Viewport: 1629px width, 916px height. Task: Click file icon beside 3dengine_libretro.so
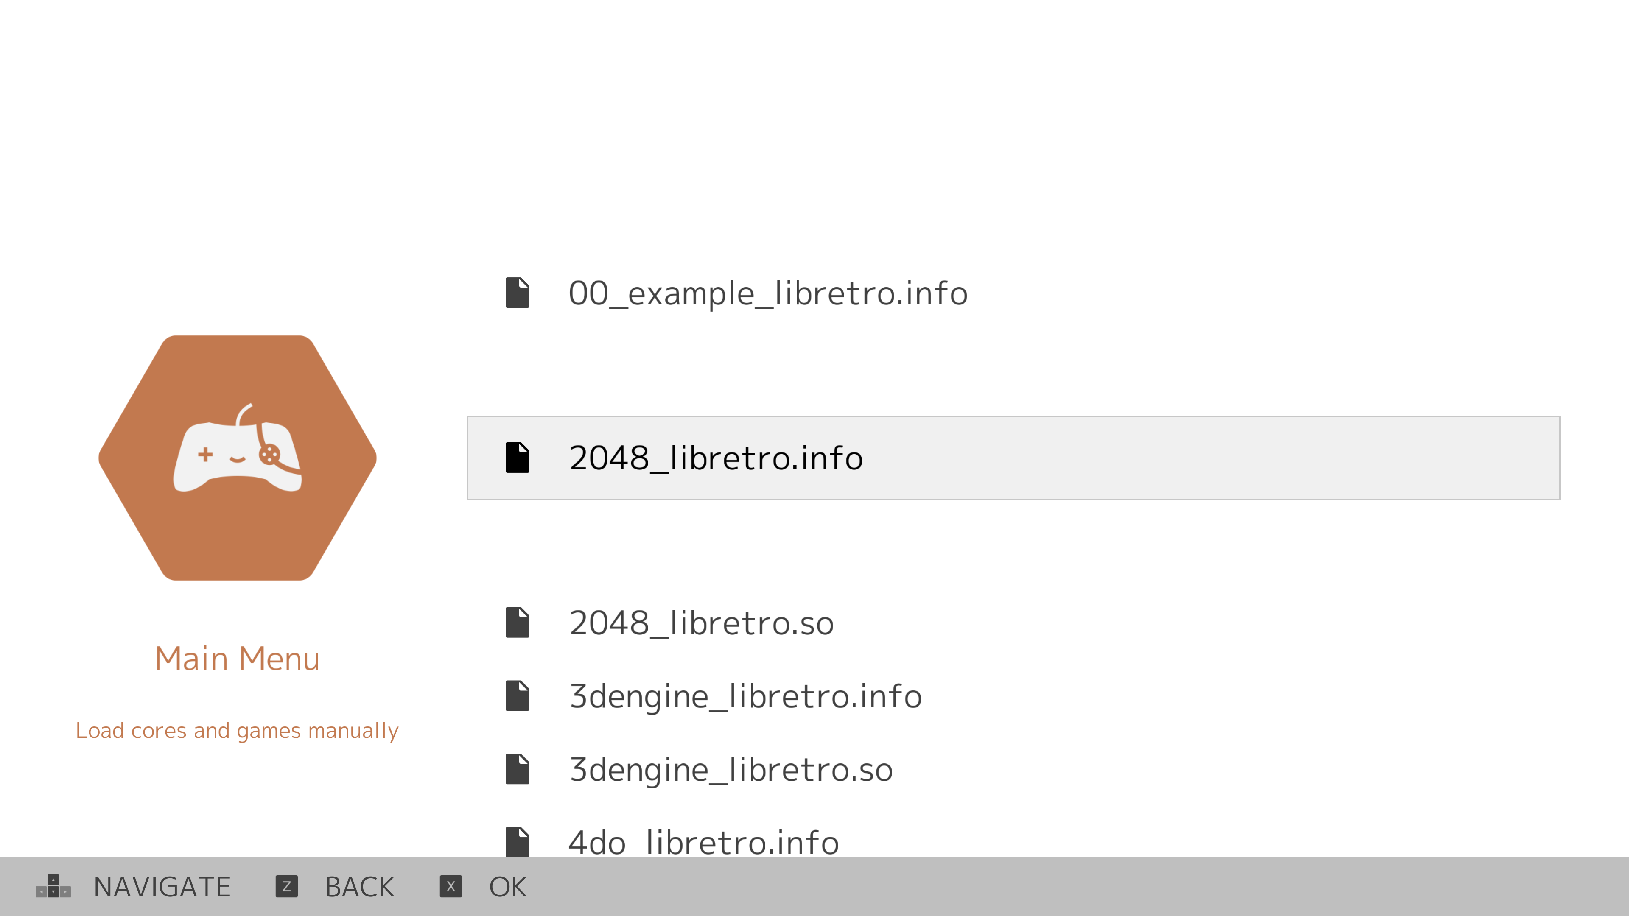point(517,769)
